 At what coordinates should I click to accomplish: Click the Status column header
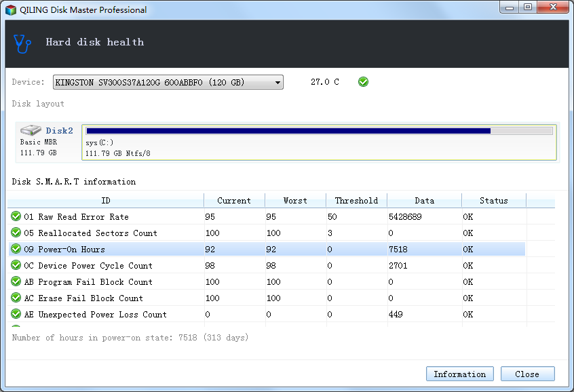pos(494,201)
